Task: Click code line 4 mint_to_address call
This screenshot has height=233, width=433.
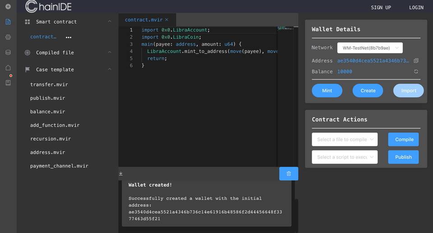Action: (212, 51)
